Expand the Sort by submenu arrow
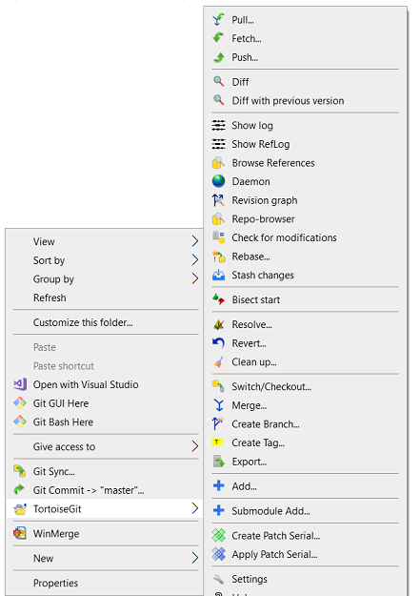The width and height of the screenshot is (420, 596). [195, 260]
